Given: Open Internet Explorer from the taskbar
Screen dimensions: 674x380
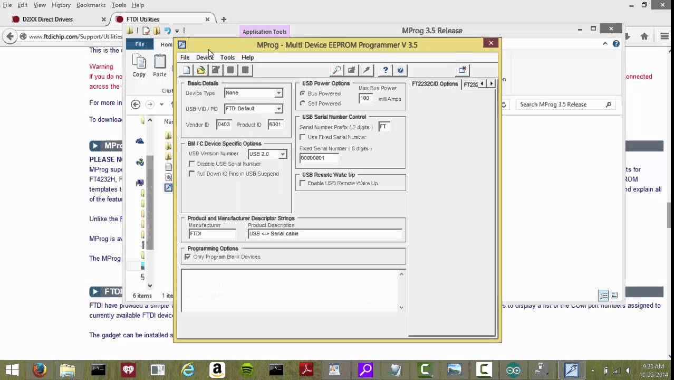Looking at the screenshot, I should coord(187,370).
